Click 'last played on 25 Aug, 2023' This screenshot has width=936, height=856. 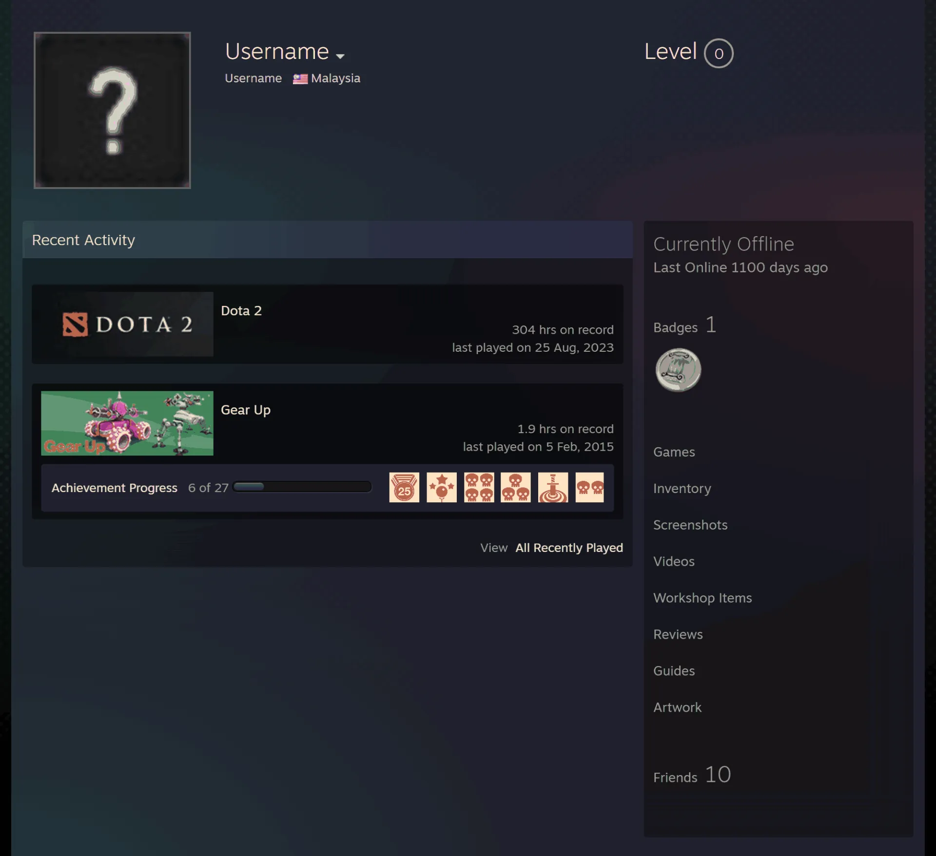(533, 348)
